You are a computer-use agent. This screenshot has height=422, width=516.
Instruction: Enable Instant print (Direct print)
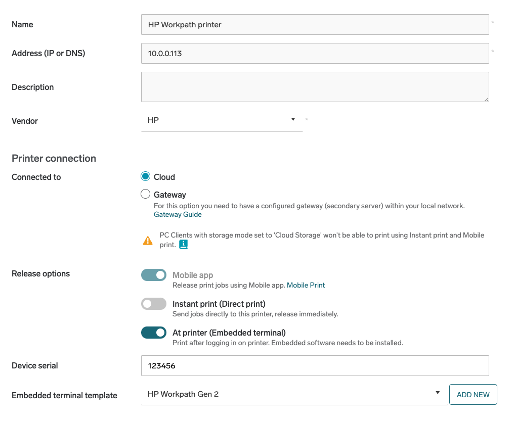(154, 304)
